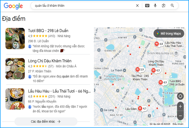View the Lẩu Háu Háu hotpot thumbnail

tap(15, 99)
